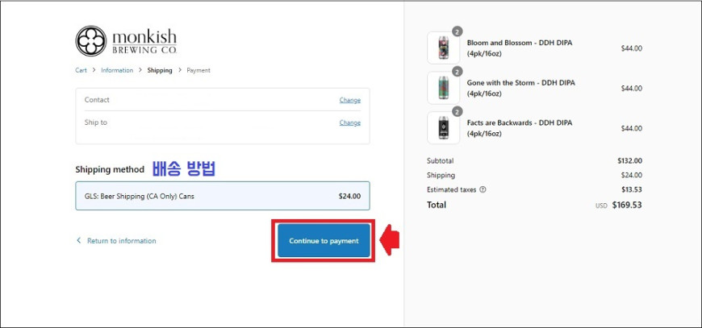Screen dimensions: 702x328
Task: Click the Shipping cost $24.00 in summary
Action: (632, 175)
